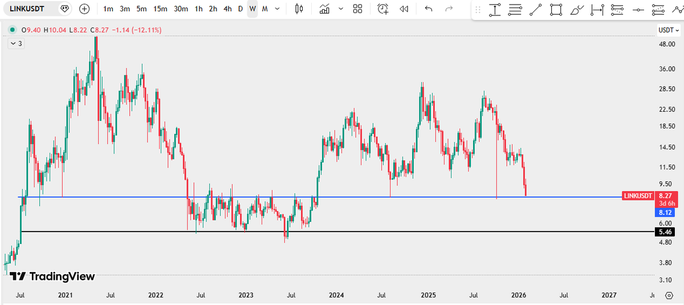Image resolution: width=684 pixels, height=305 pixels.
Task: Set chart interval to 2h
Action: coord(213,9)
